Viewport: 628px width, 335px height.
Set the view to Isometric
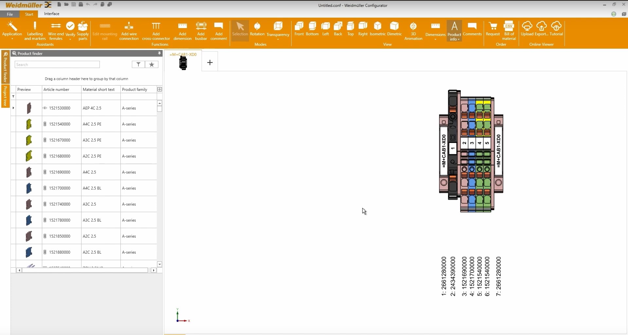(x=378, y=29)
